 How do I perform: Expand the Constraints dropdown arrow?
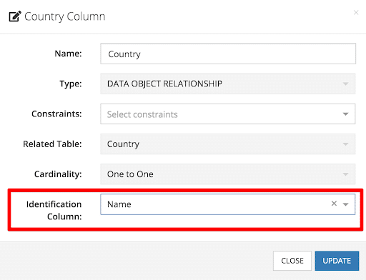(x=345, y=114)
